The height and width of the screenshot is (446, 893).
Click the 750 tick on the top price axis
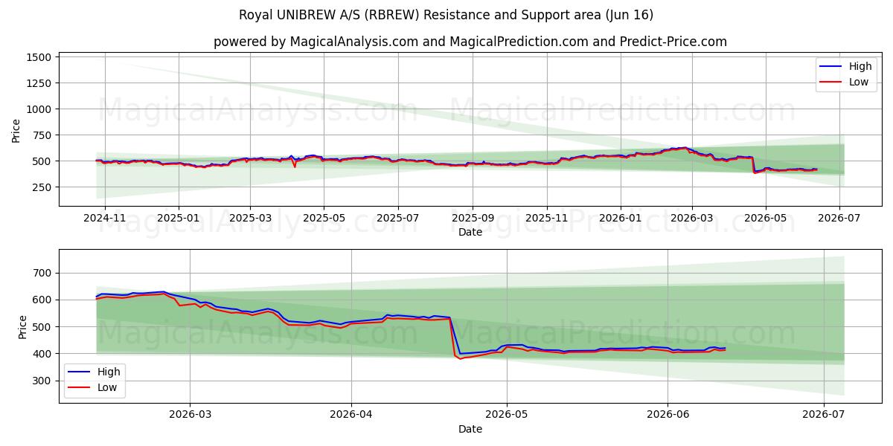coord(42,135)
